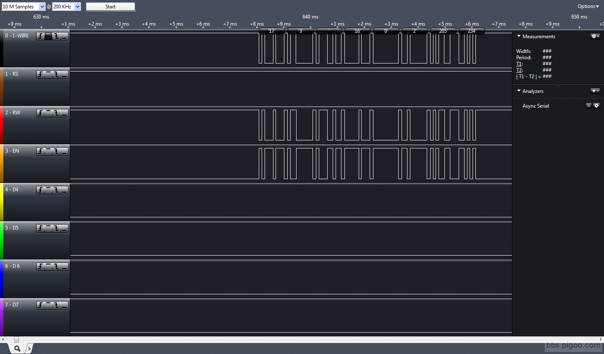Open Async Serial analyzer settings gear

click(596, 106)
